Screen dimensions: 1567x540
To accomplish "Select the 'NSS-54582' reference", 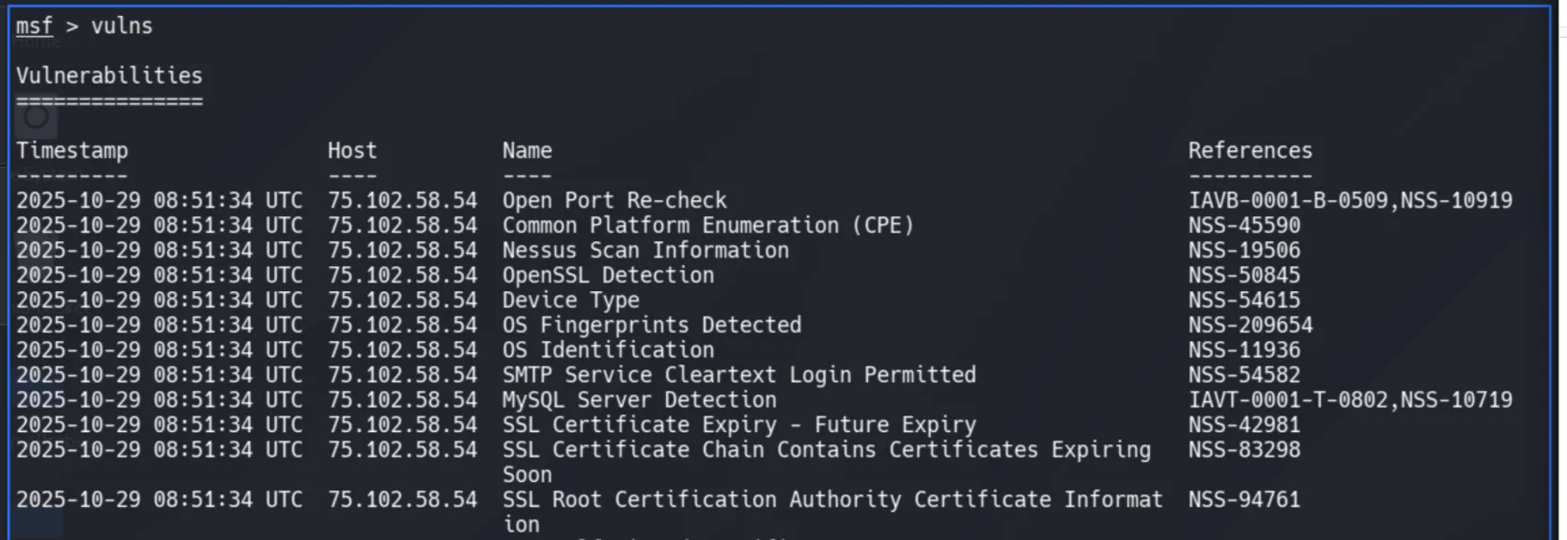I will (1244, 375).
